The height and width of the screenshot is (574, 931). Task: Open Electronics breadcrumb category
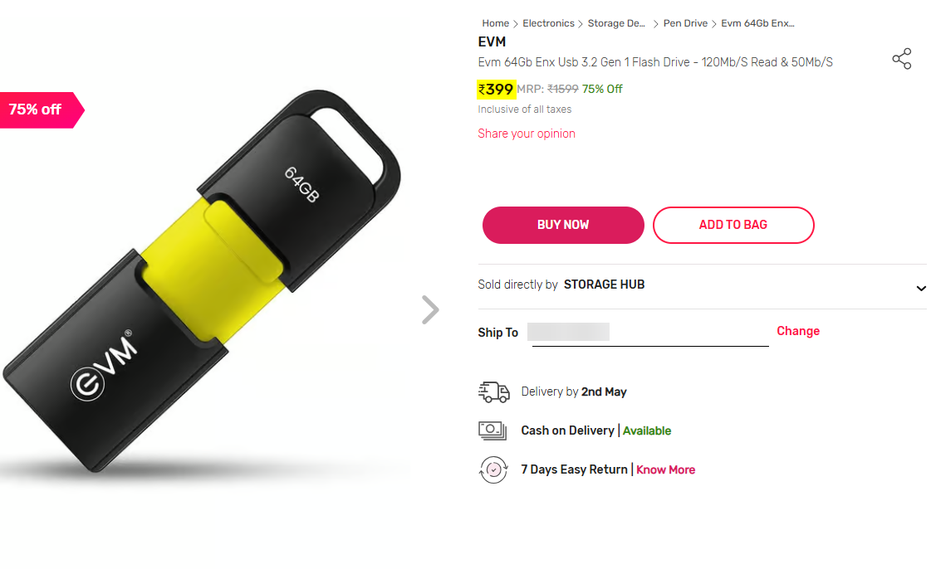click(548, 23)
